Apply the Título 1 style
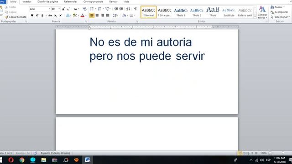Image resolution: width=292 pixels, height=164 pixels. (181, 12)
